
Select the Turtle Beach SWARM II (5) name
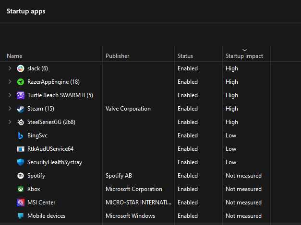point(60,95)
